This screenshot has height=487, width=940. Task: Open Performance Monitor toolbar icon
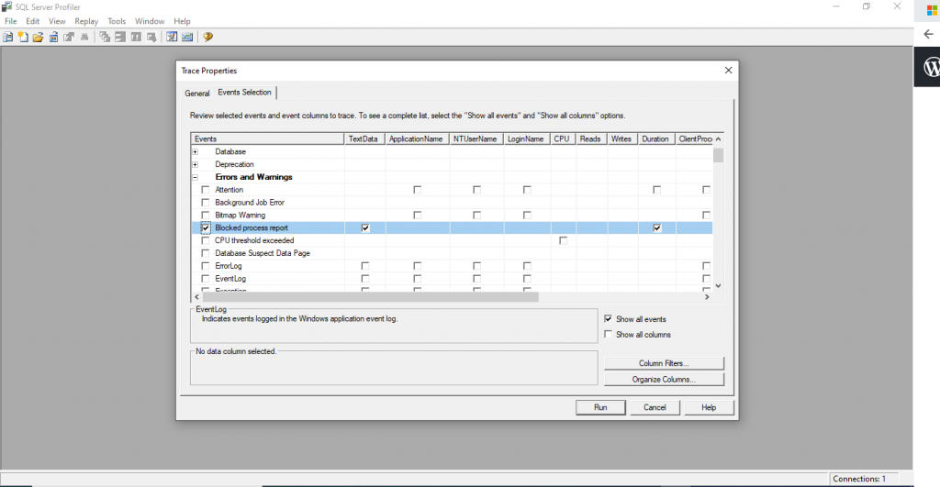(187, 37)
